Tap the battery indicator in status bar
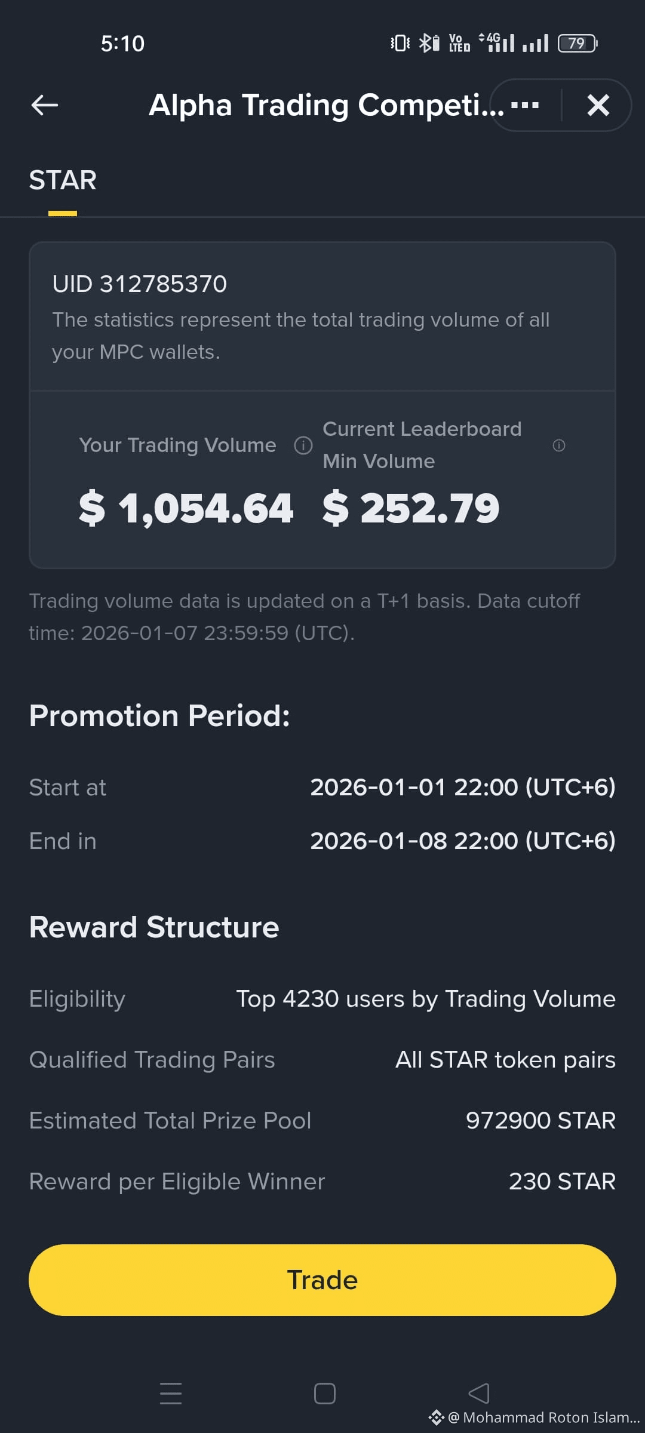This screenshot has height=1433, width=645. 578,43
